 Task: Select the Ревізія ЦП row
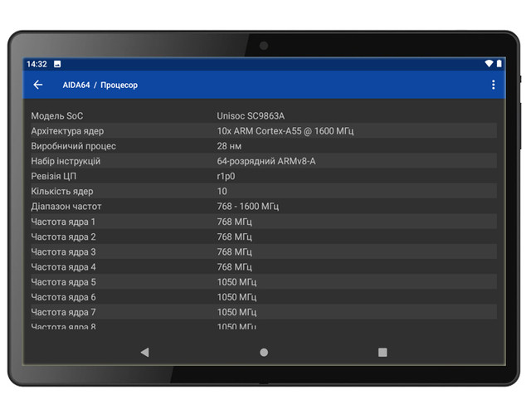click(x=264, y=177)
